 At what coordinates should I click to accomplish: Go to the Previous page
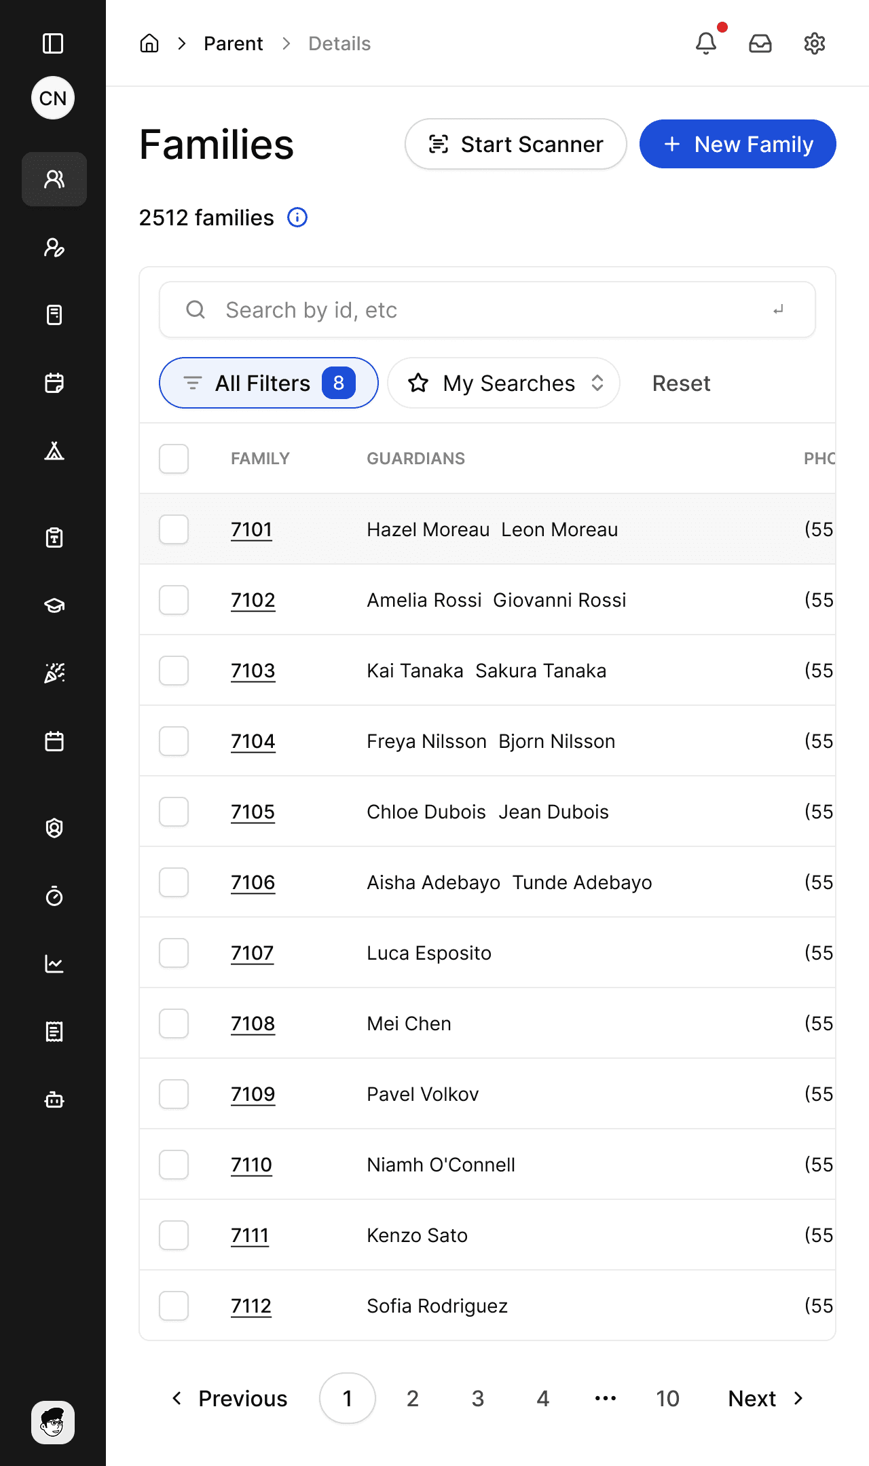229,1398
